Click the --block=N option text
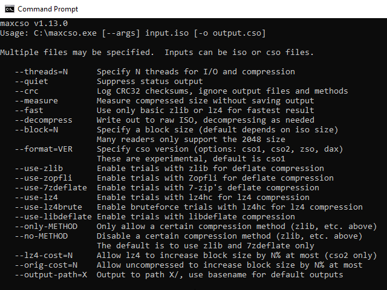The height and width of the screenshot is (290, 387). pos(39,130)
